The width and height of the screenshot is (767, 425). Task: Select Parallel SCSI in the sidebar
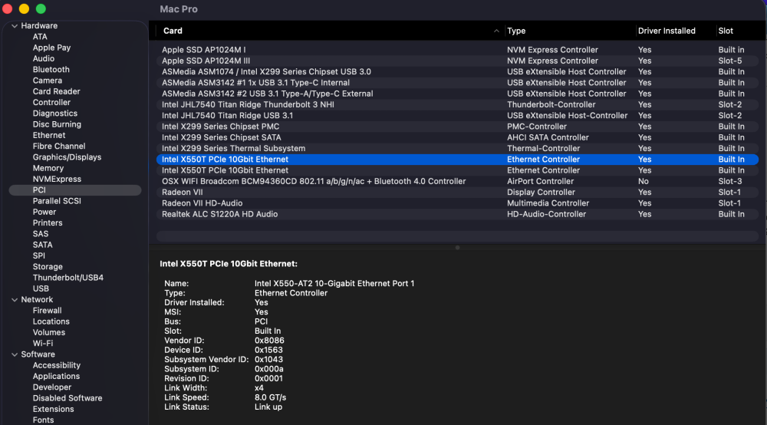[x=57, y=201]
